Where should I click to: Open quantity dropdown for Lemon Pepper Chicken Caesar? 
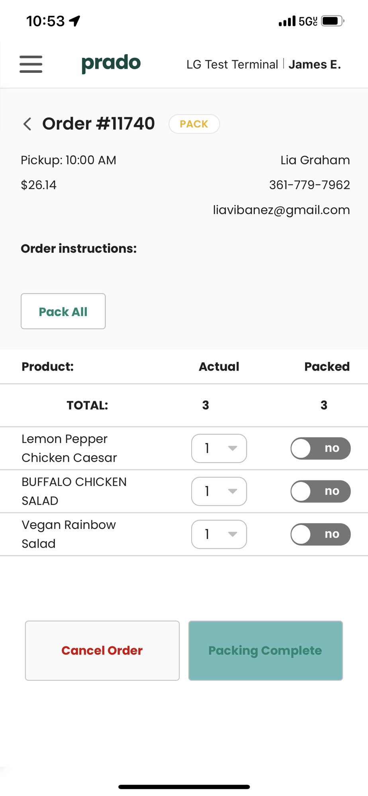click(x=219, y=448)
